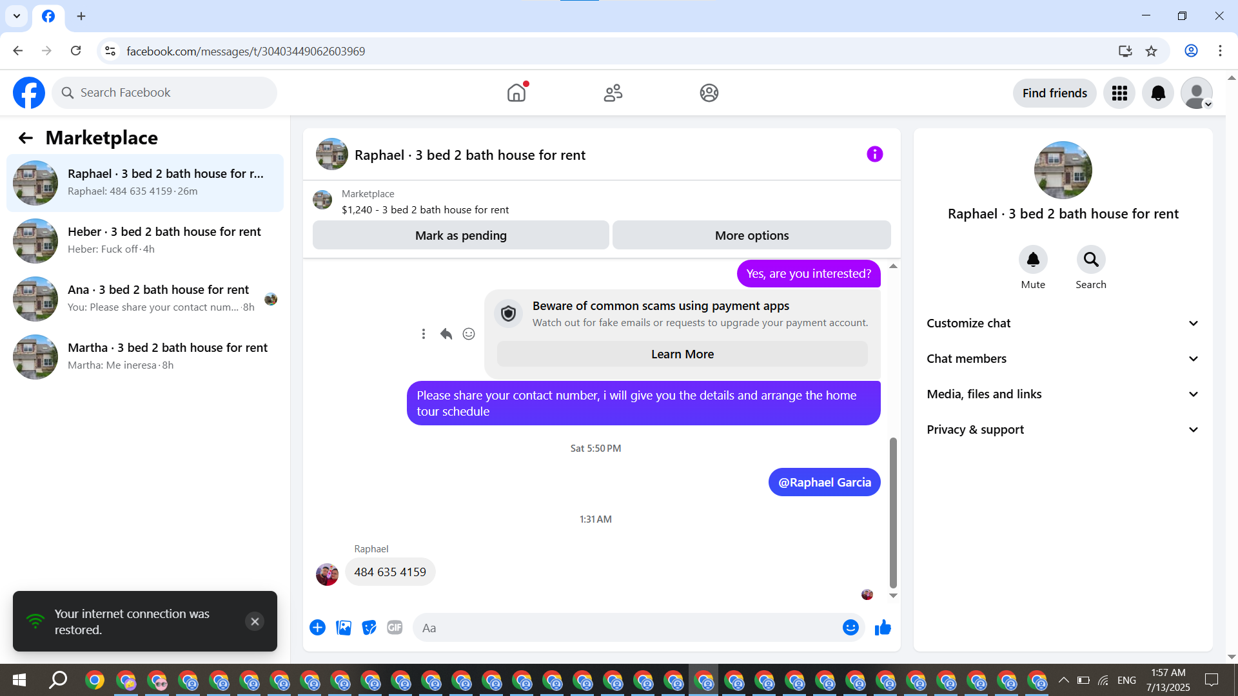Open Facebook notifications bell
This screenshot has height=696, width=1238.
[x=1158, y=93]
